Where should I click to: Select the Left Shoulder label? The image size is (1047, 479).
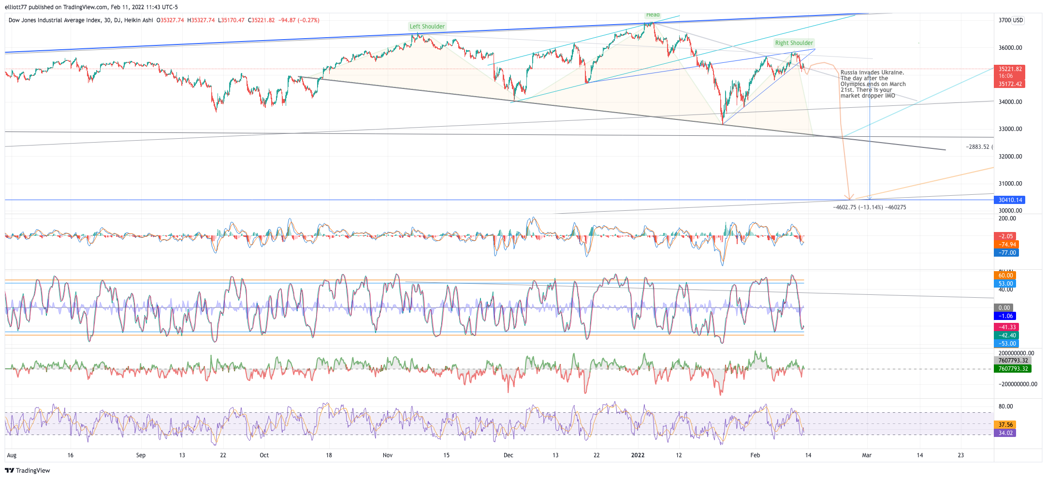[427, 27]
